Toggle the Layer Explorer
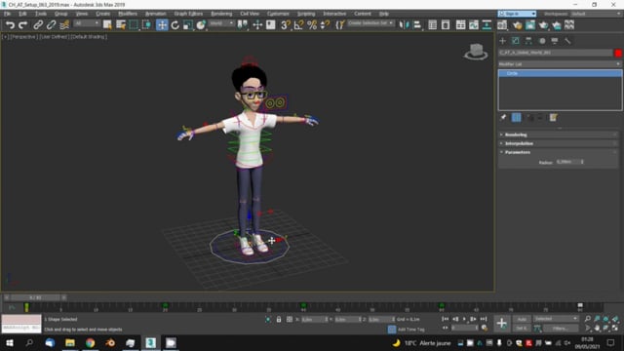 [446, 25]
